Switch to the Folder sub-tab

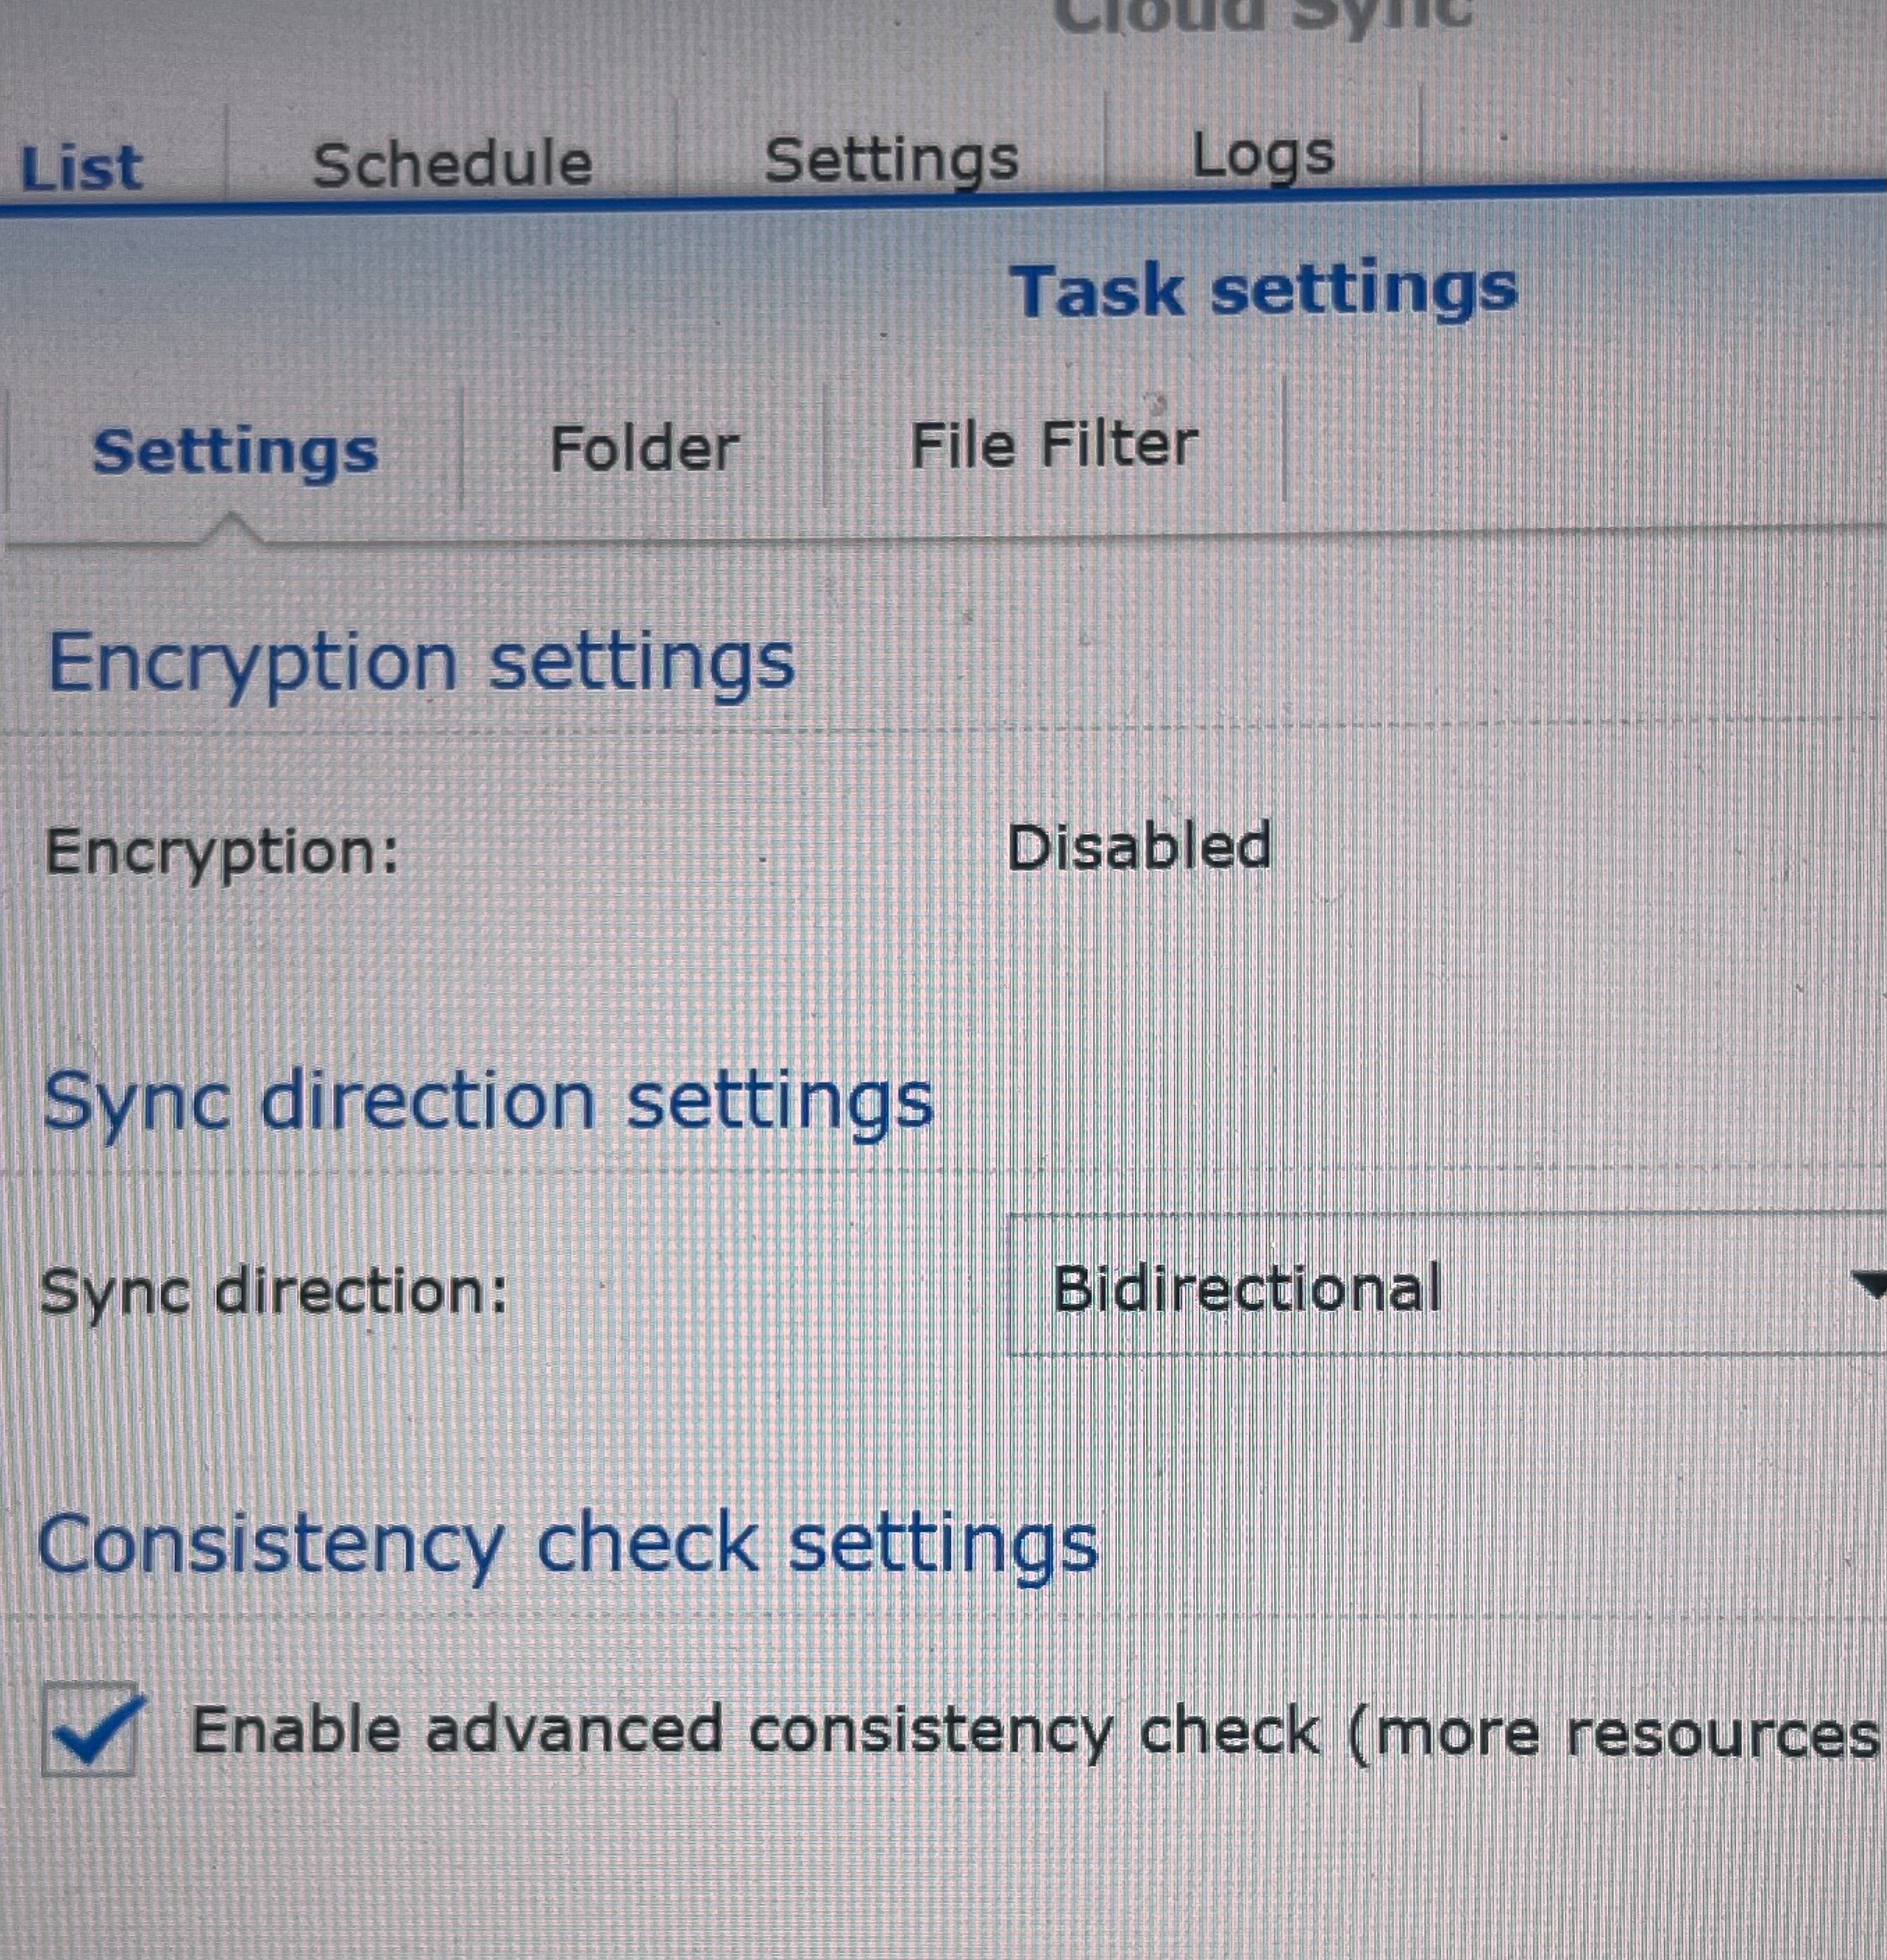pos(644,448)
